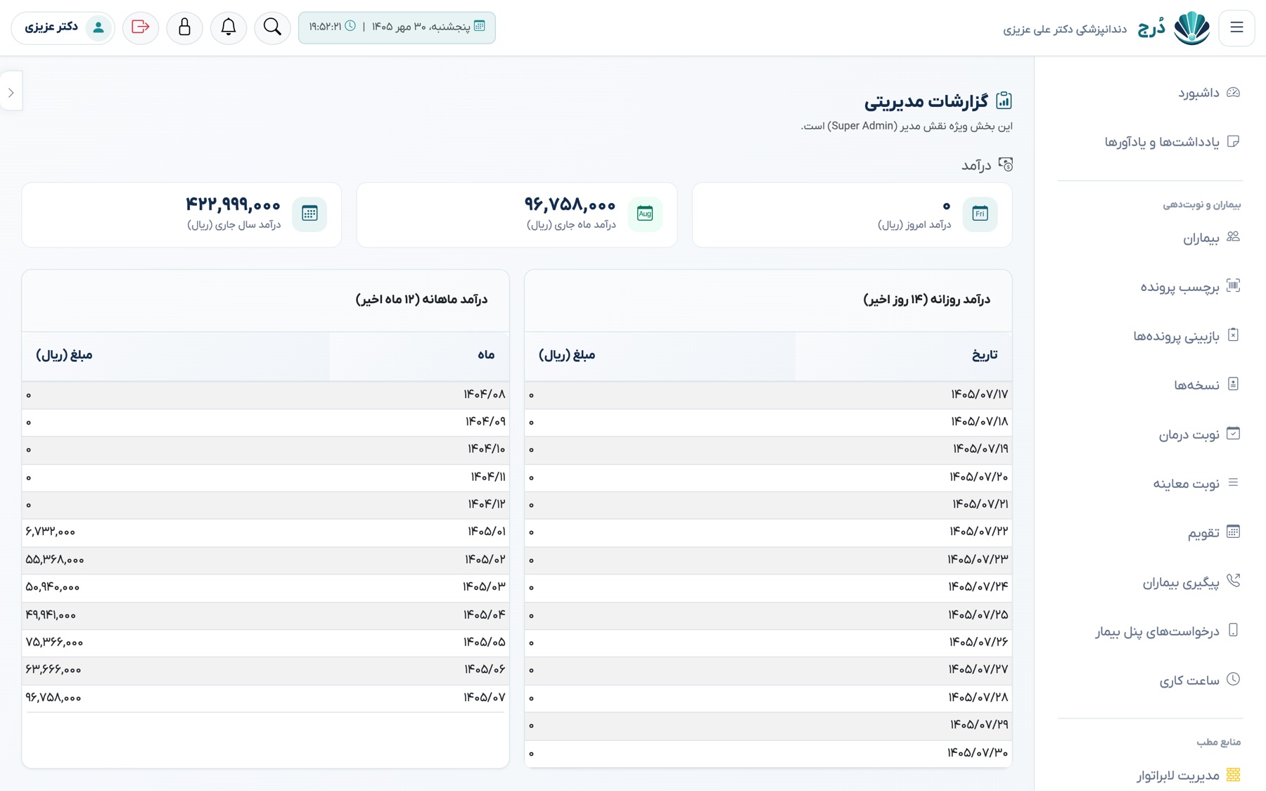Viewport: 1266px width, 791px height.
Task: Open the دکتر عزیزی user profile
Action: tap(63, 27)
